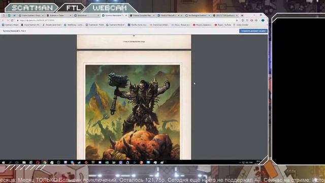Open Opera browser from the taskbar
Image resolution: width=325 pixels, height=183 pixels.
(38, 163)
